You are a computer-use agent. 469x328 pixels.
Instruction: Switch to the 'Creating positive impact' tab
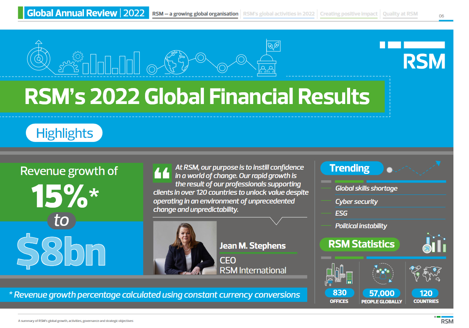[349, 14]
